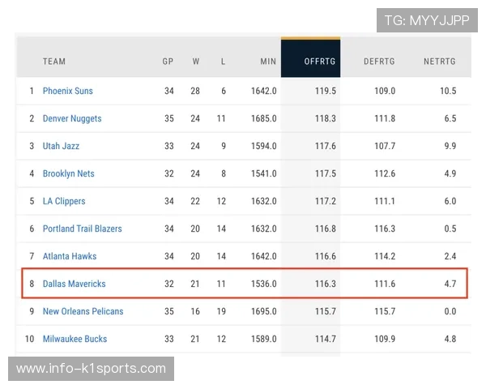Open Phoenix Suns team link
This screenshot has width=486, height=389.
coord(68,91)
